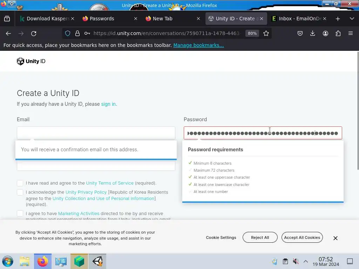The width and height of the screenshot is (359, 269).
Task: Click Firefox icon in taskbar
Action: (x=43, y=261)
